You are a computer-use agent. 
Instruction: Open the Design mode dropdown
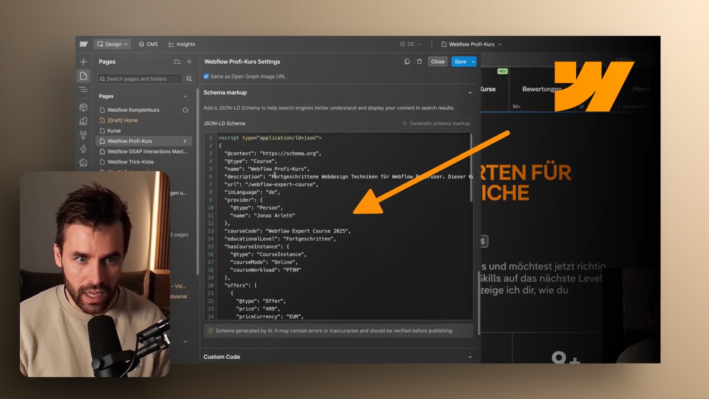tap(112, 44)
